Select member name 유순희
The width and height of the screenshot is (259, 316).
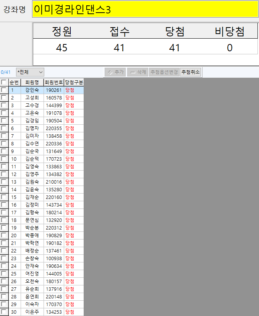(32, 289)
